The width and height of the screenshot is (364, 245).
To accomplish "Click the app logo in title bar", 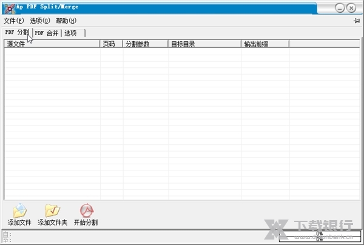I will coord(10,8).
